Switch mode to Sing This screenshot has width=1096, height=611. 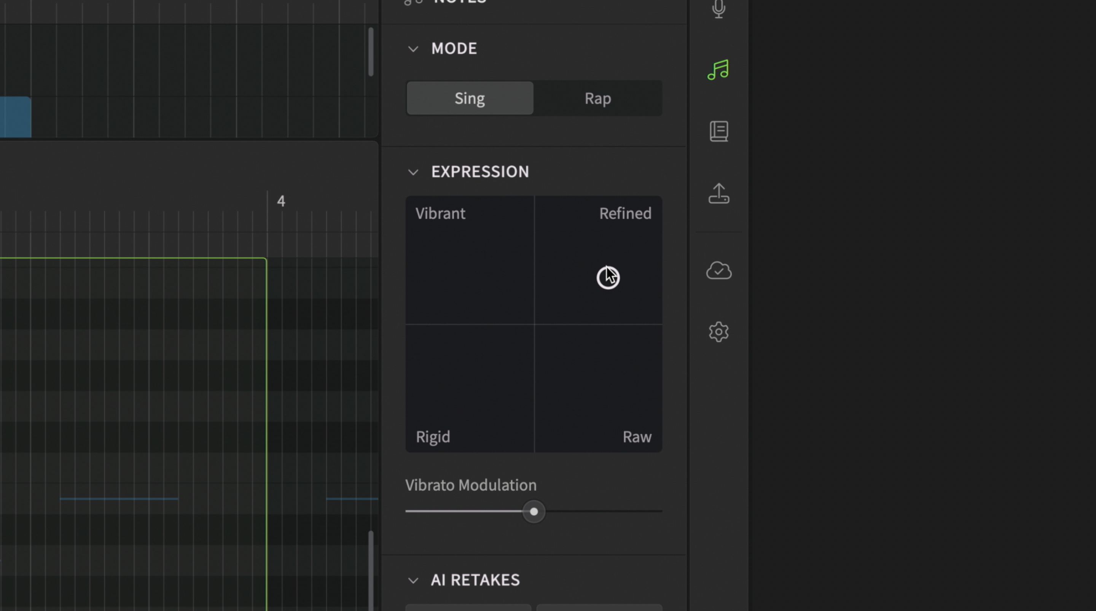point(470,98)
